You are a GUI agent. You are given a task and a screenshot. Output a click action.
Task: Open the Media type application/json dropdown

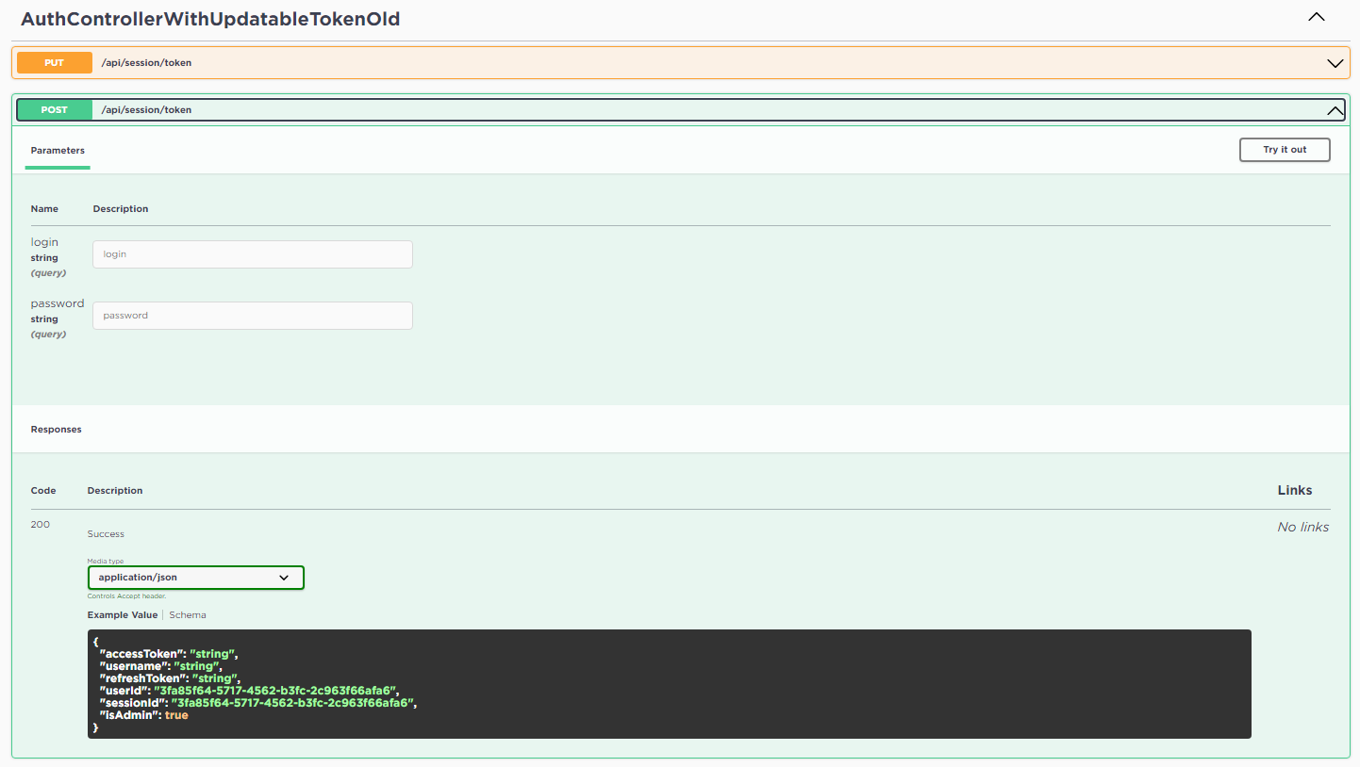click(x=195, y=578)
